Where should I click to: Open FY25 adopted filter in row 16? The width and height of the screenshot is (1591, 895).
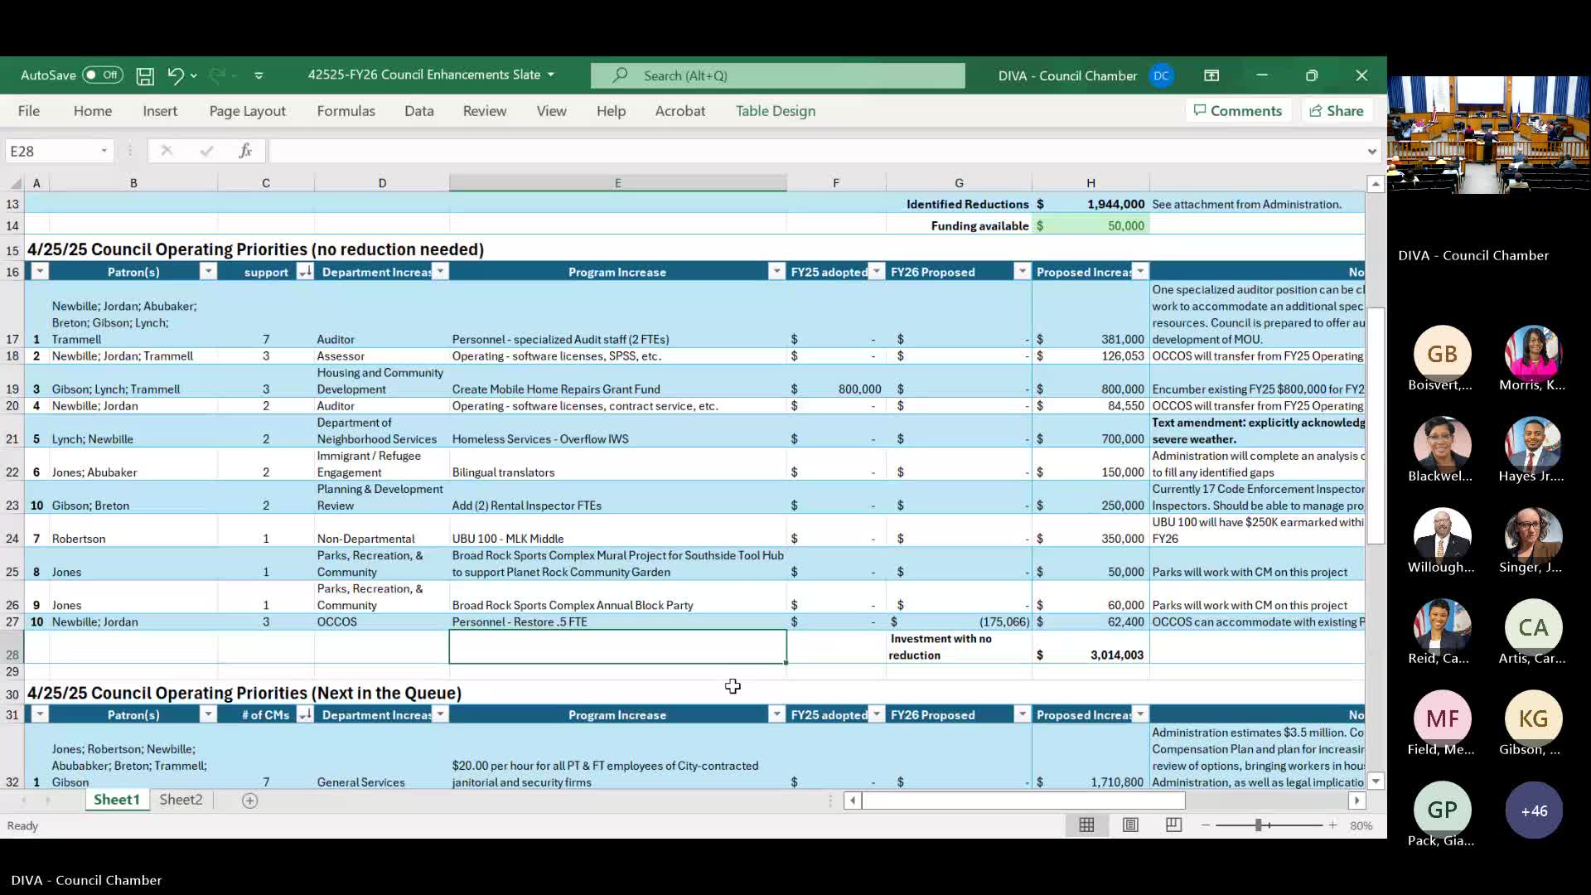click(876, 272)
